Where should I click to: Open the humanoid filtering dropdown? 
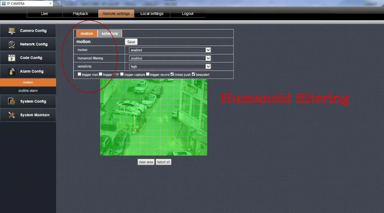pyautogui.click(x=170, y=58)
